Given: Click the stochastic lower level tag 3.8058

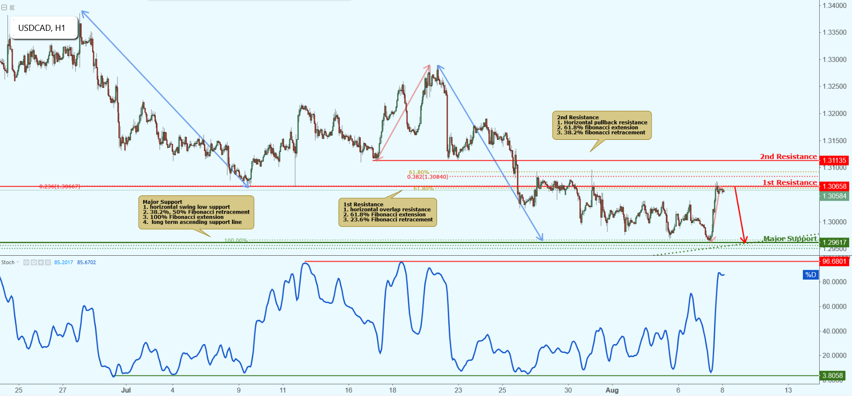Looking at the screenshot, I should pos(832,375).
